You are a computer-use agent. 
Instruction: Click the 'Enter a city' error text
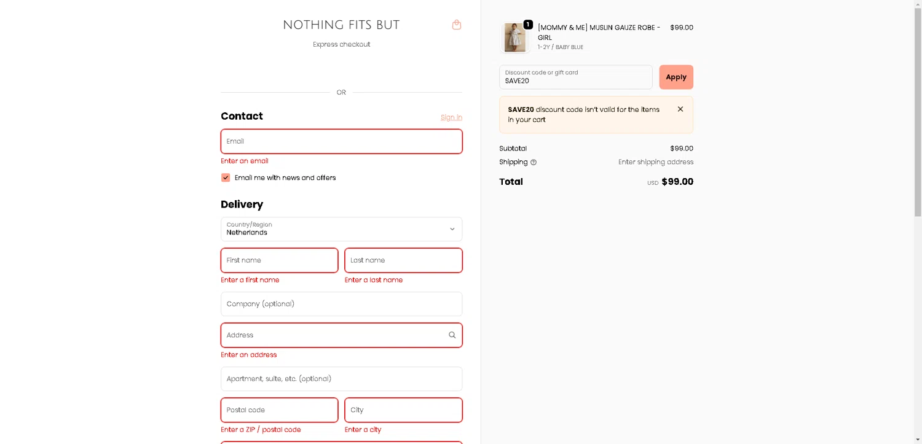363,430
